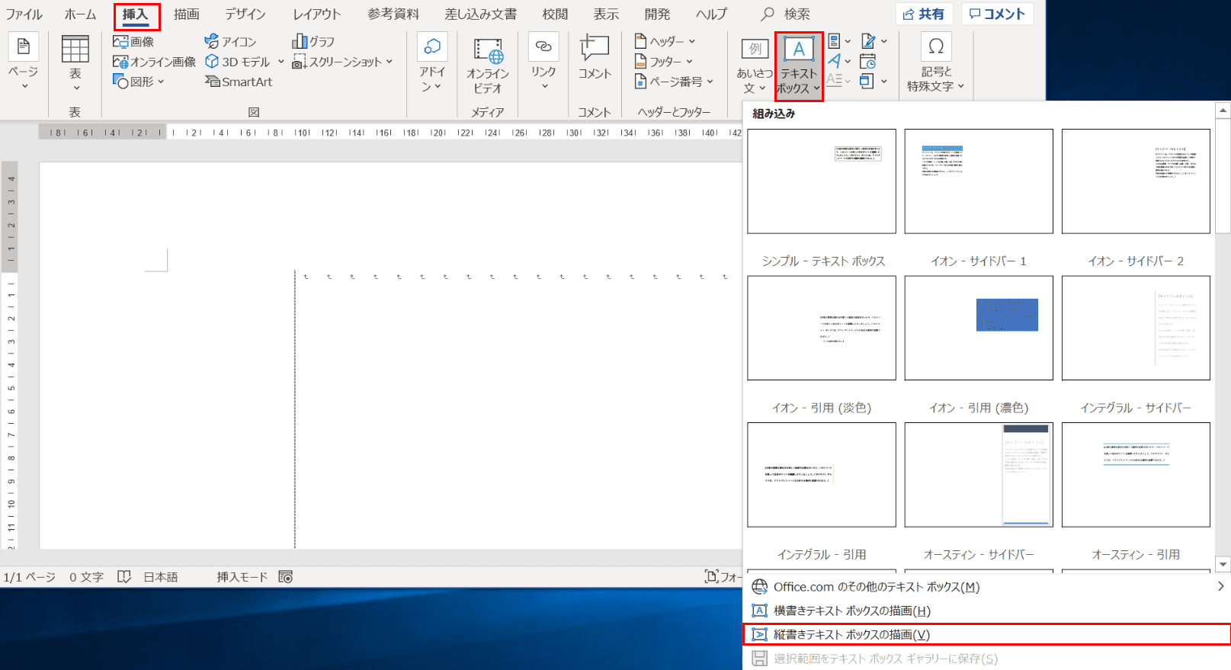Open the ヘッダー (Header) menu
1231x670 pixels.
665,41
